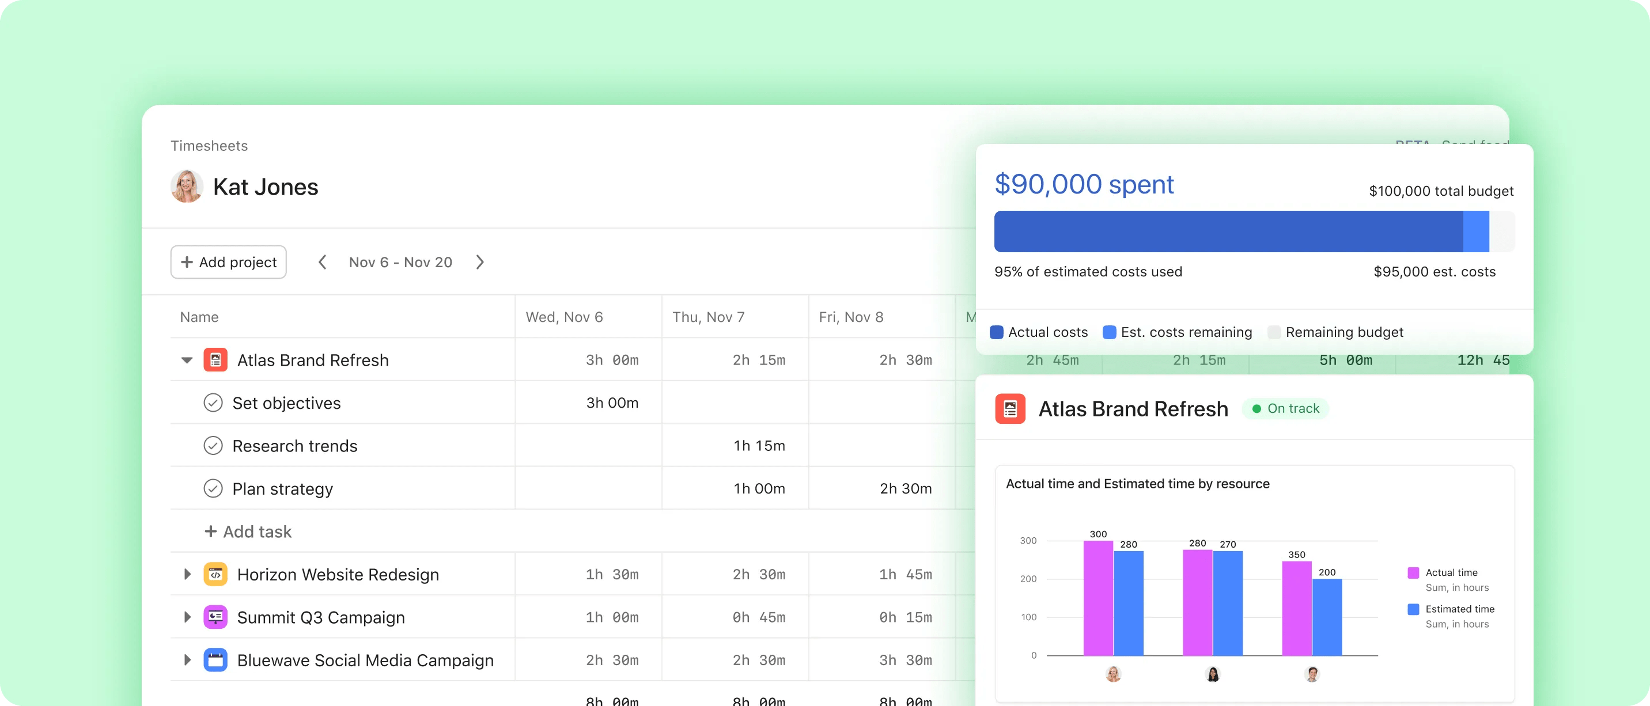Viewport: 1650px width, 706px height.
Task: Toggle the Research trends completion check
Action: point(213,446)
